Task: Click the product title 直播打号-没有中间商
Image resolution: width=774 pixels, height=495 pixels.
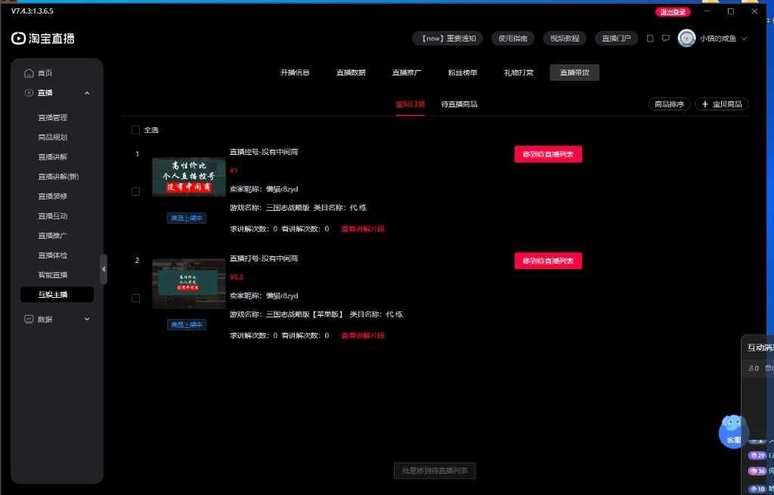Action: tap(264, 258)
